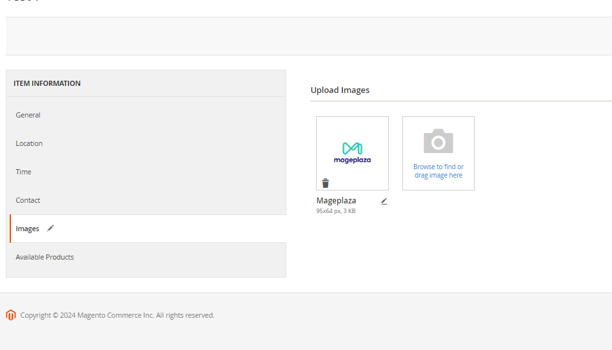Screen dimensions: 612x350
Task: Select the Contact tab
Action: click(28, 200)
